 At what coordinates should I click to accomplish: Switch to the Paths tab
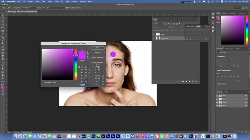tap(226, 92)
